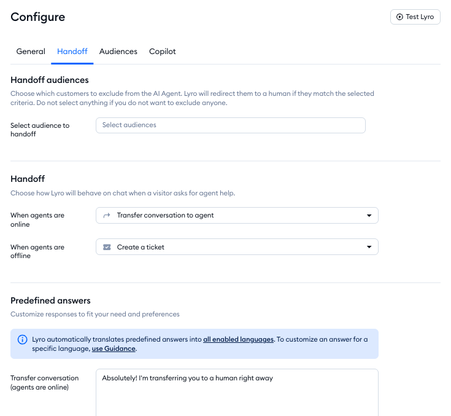Select the Handoff tab
This screenshot has width=451, height=416.
click(72, 52)
